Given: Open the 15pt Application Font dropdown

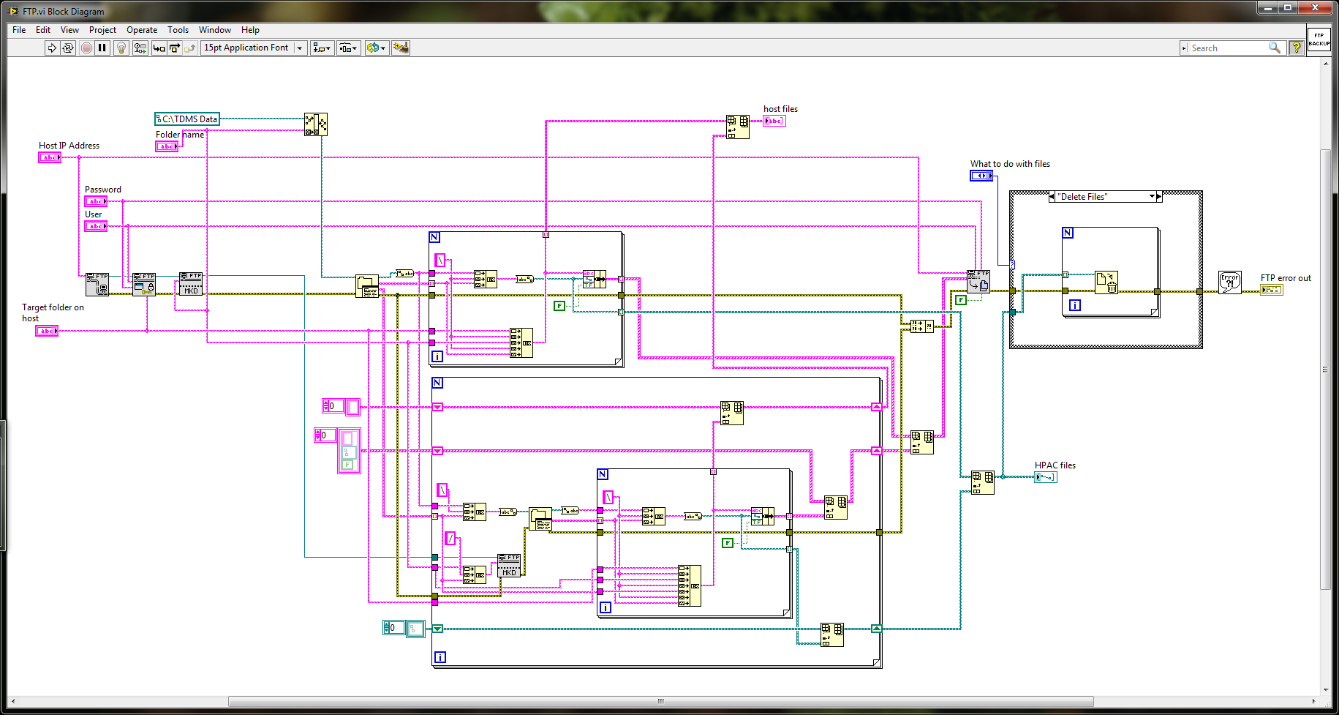Looking at the screenshot, I should point(254,48).
